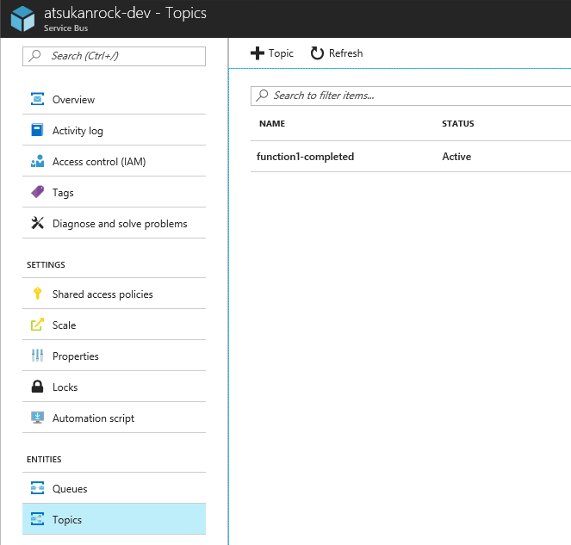
Task: Click the purple Tags icon
Action: click(37, 192)
